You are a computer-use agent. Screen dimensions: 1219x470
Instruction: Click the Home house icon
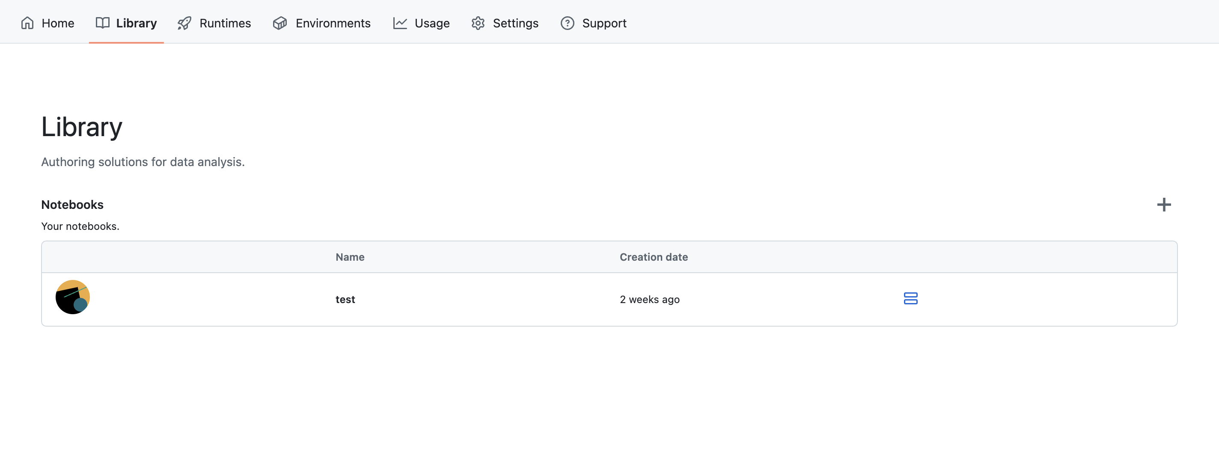click(27, 23)
